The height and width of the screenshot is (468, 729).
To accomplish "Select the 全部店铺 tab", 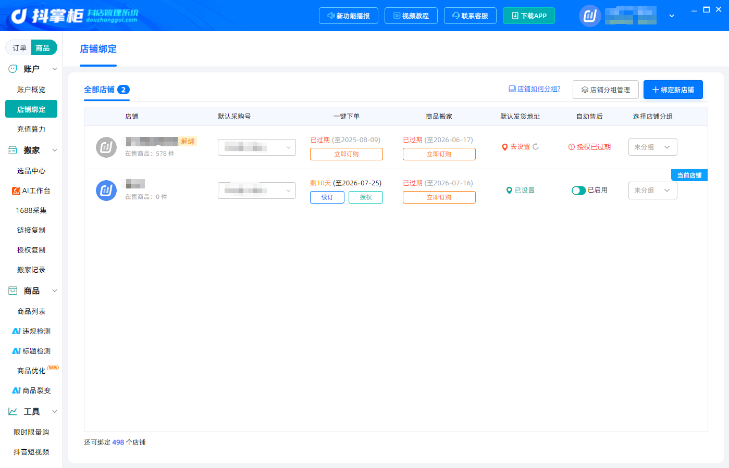I will pyautogui.click(x=106, y=90).
